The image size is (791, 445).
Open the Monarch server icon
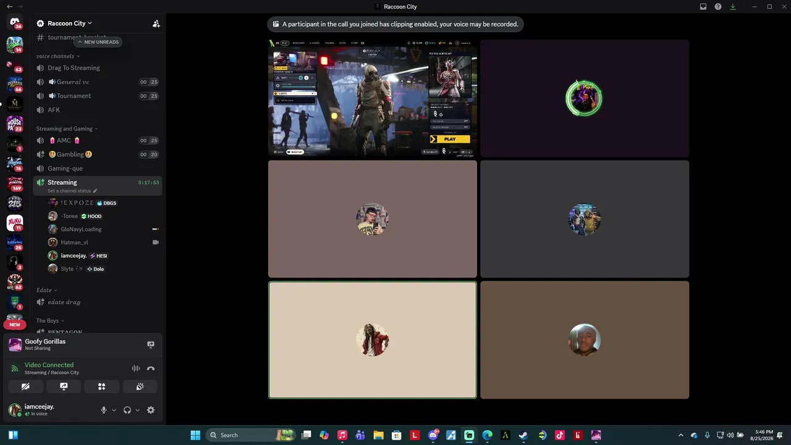click(x=14, y=104)
